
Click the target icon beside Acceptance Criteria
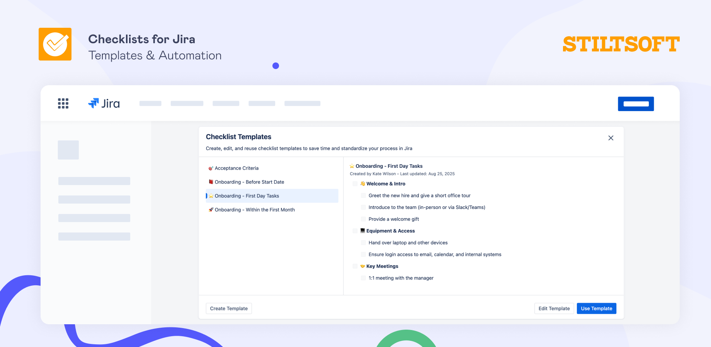click(211, 168)
